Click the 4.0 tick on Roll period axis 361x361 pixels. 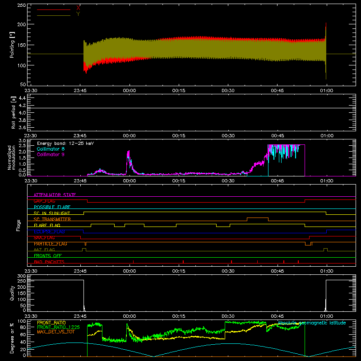[x=22, y=113]
